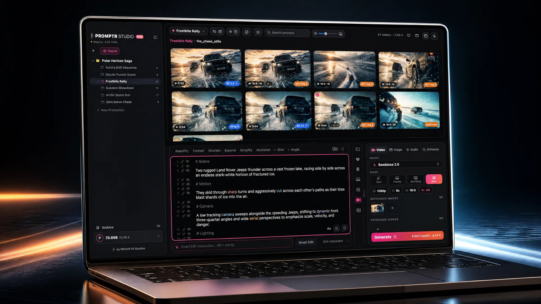Click the sparkle icon at top right

pos(434,36)
